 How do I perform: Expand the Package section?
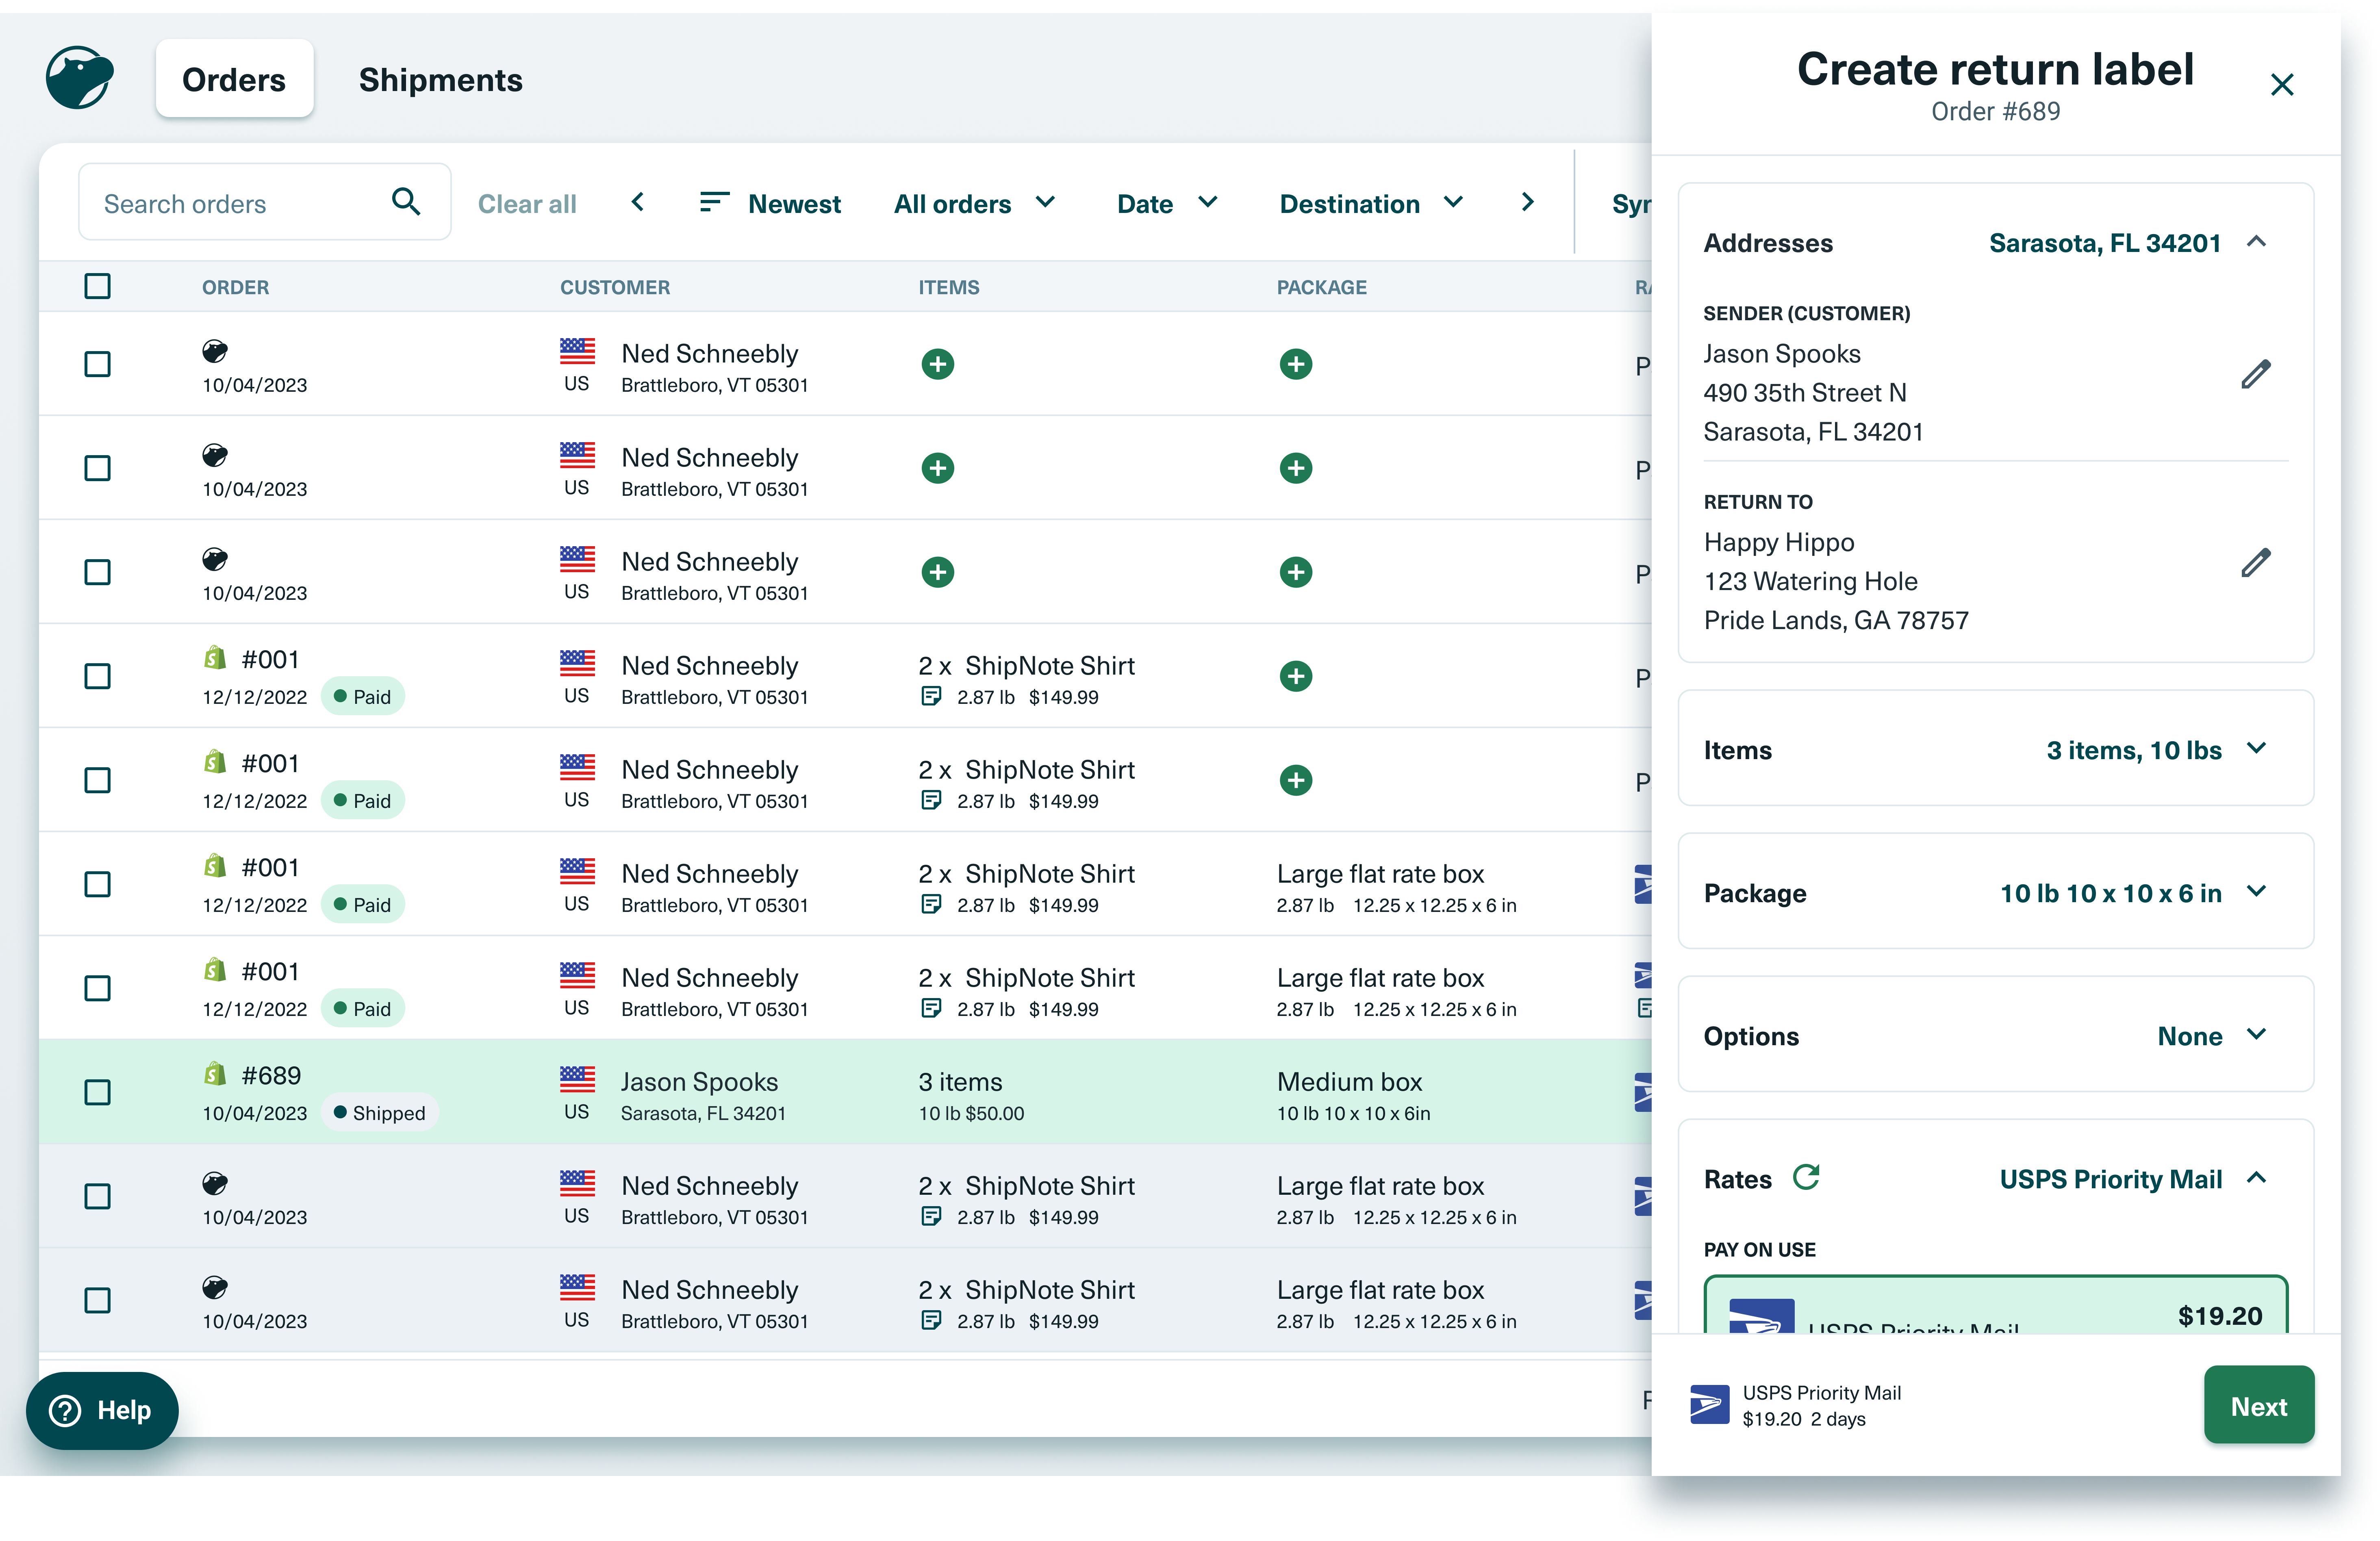point(2256,892)
